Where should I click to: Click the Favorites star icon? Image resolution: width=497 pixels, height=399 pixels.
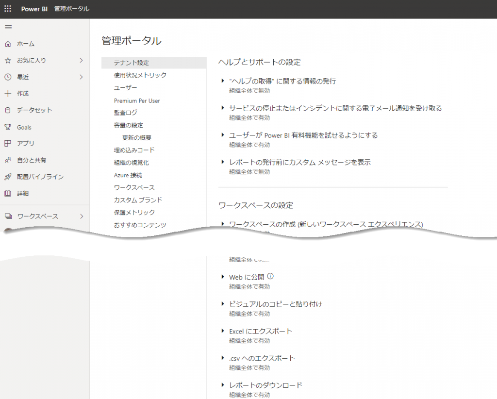pos(8,61)
